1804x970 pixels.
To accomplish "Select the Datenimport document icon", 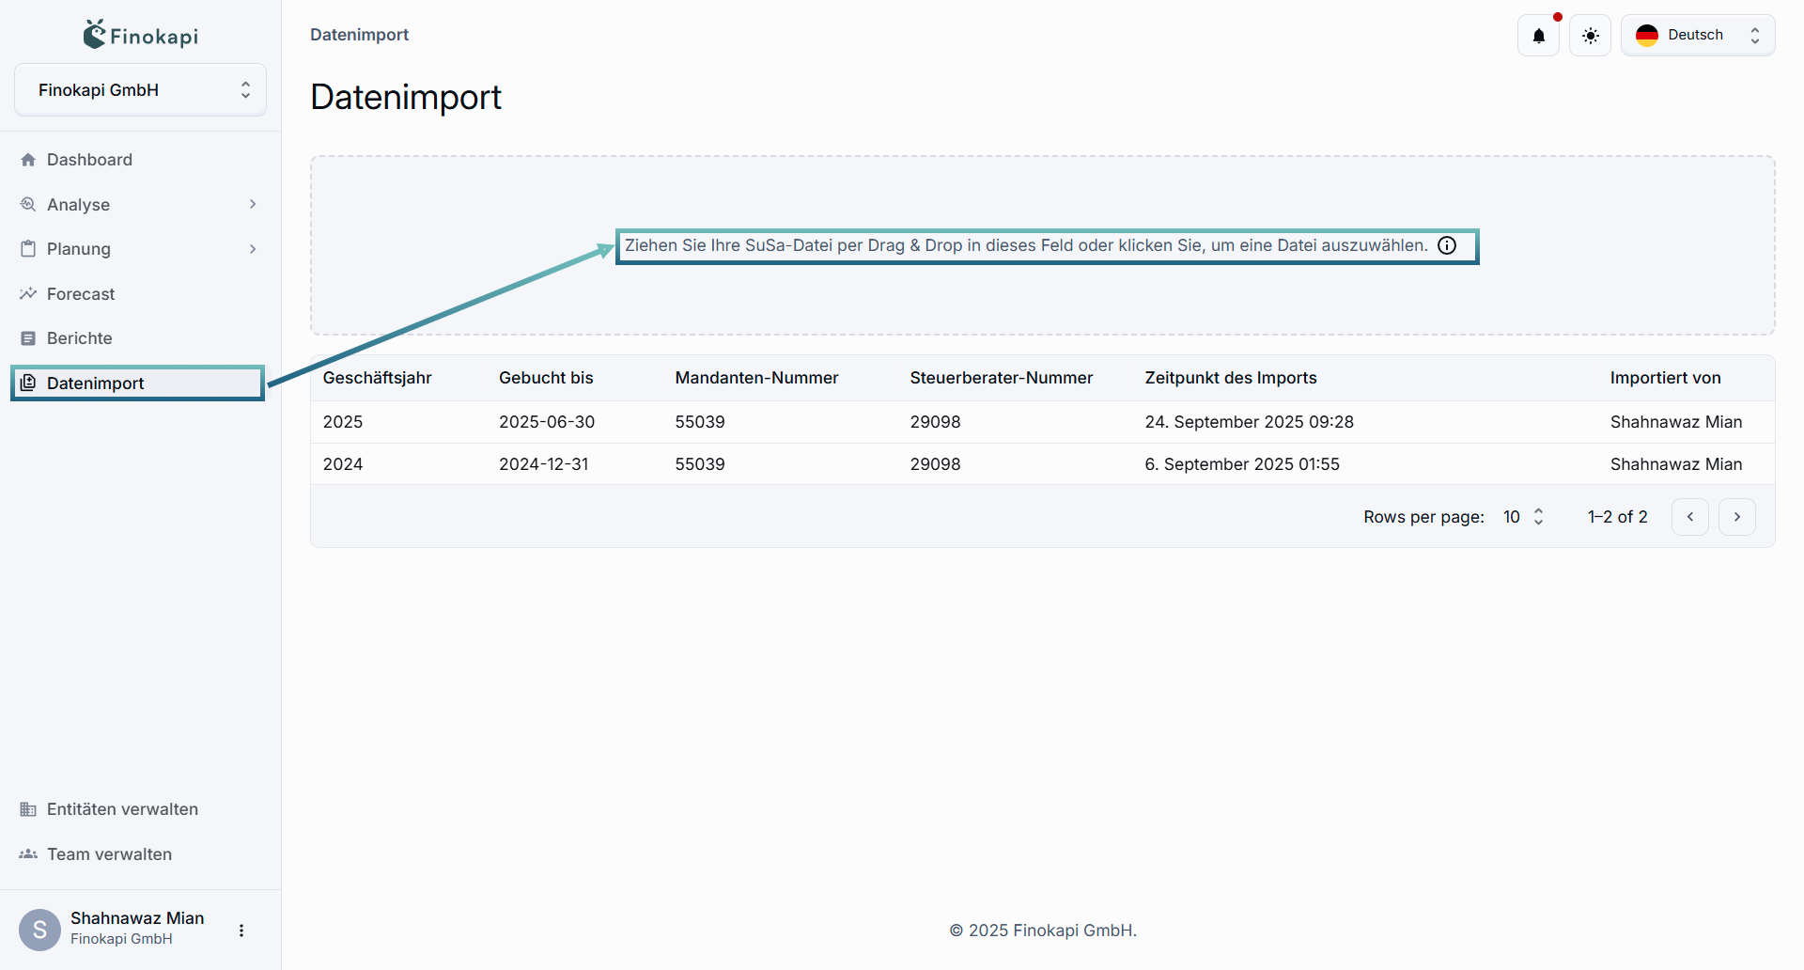I will pos(29,383).
